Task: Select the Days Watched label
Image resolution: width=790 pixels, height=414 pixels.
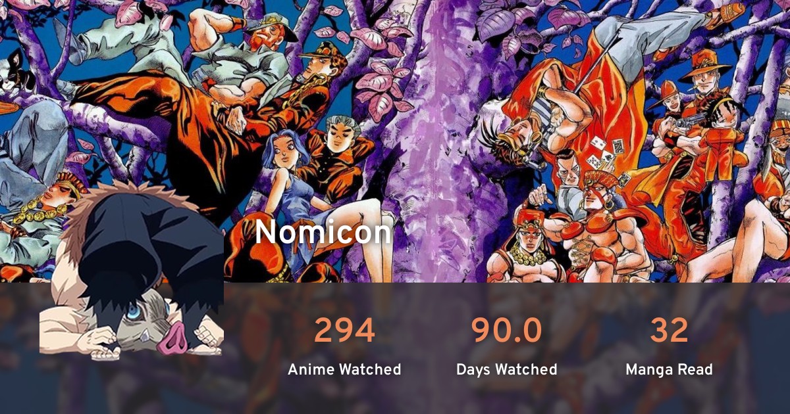Action: coord(506,370)
